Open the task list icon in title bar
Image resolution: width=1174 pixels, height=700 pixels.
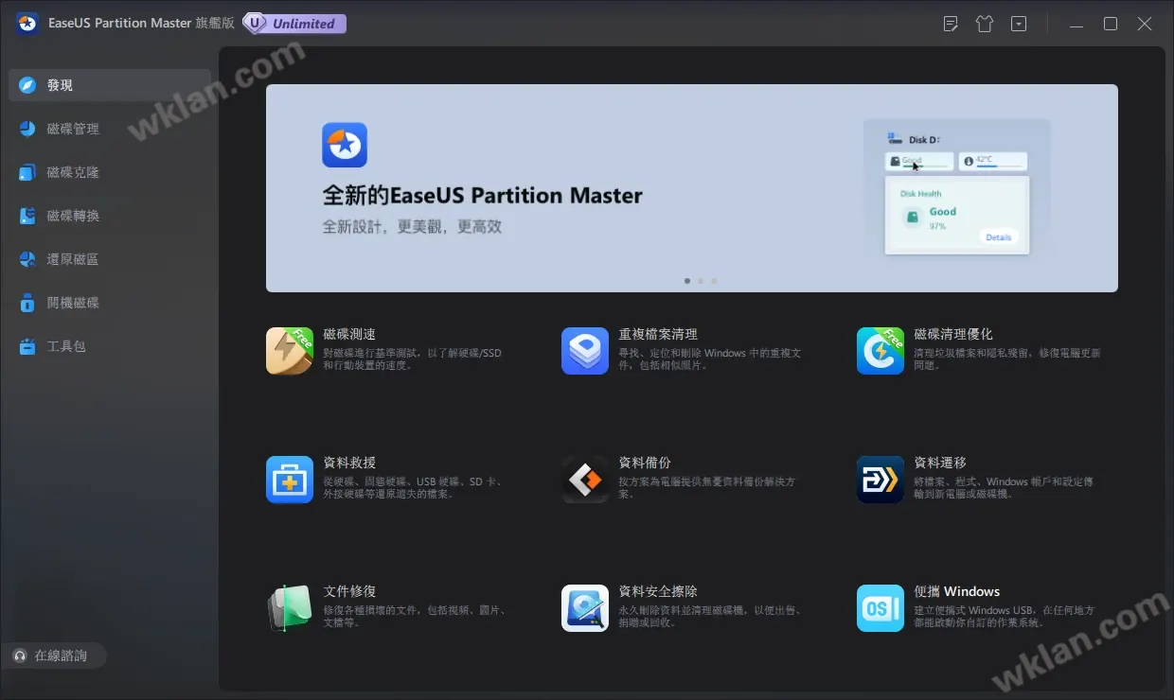951,24
